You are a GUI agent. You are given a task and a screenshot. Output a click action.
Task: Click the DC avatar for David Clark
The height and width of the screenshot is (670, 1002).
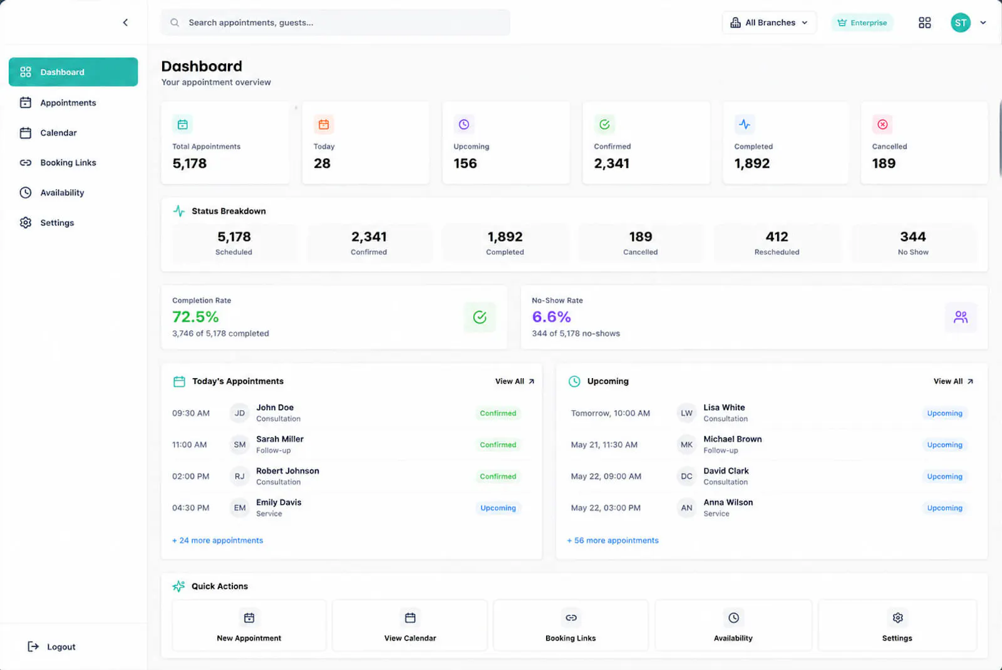pos(687,477)
